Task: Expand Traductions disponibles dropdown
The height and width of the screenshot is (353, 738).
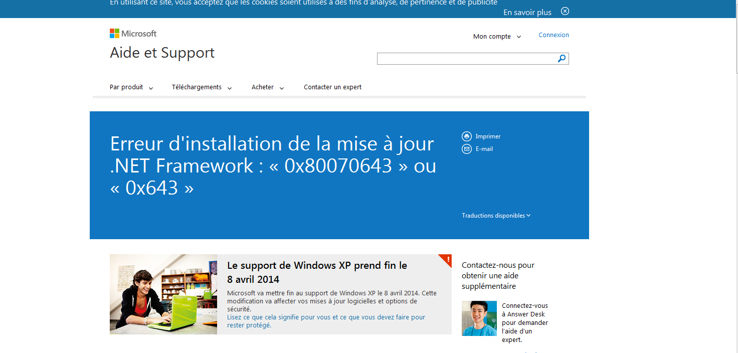Action: pos(496,216)
